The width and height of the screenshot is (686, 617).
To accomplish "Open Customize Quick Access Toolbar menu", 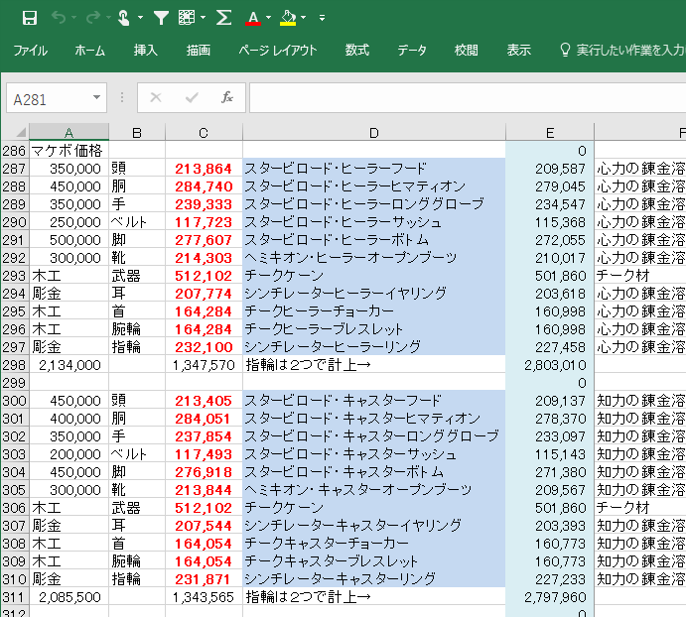I will [323, 18].
